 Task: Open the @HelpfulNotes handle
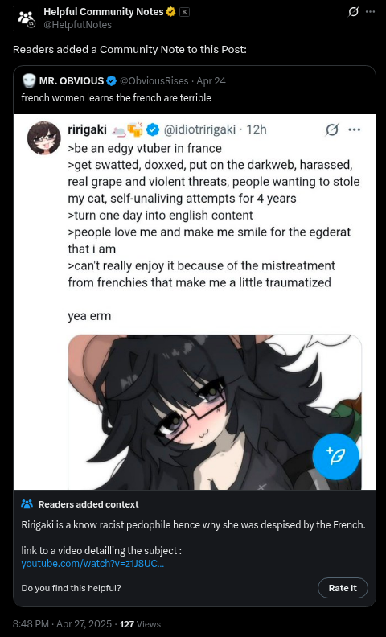78,25
